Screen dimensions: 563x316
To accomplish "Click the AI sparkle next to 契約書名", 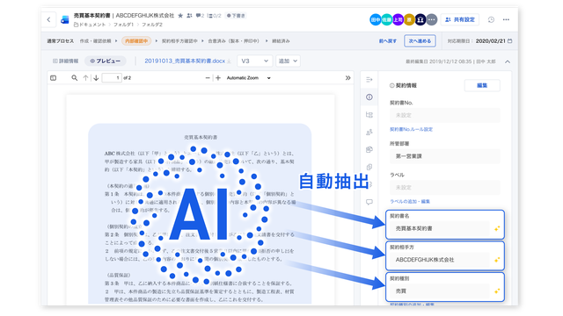I will pos(497,228).
